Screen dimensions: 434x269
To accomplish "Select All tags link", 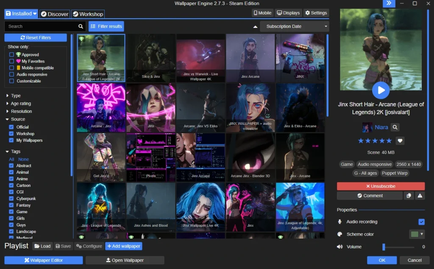I will (11, 159).
